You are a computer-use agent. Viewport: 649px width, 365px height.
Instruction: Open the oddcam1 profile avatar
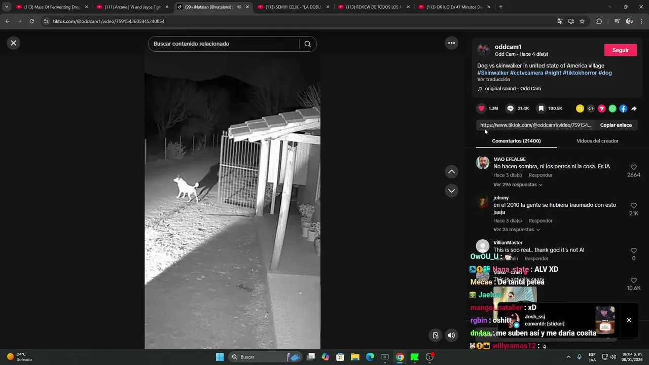(484, 50)
